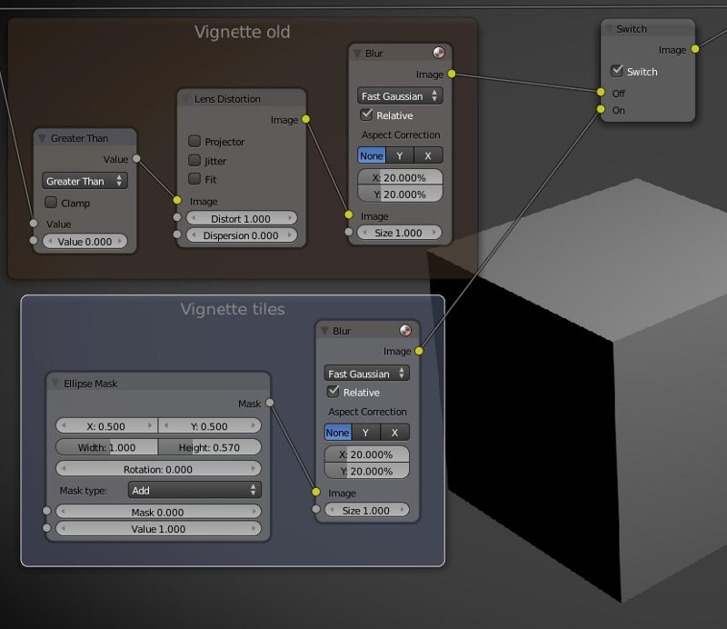
Task: Check the Jitter option on Lens Distortion
Action: (x=194, y=158)
